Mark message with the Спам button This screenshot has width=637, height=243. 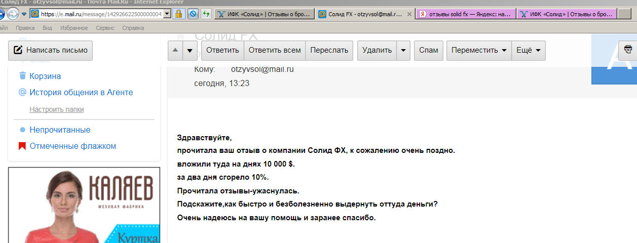coord(429,50)
